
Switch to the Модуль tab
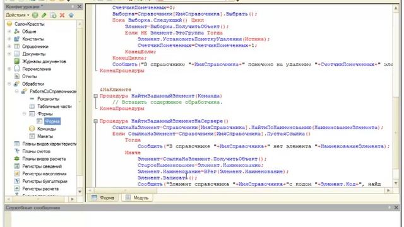click(137, 197)
